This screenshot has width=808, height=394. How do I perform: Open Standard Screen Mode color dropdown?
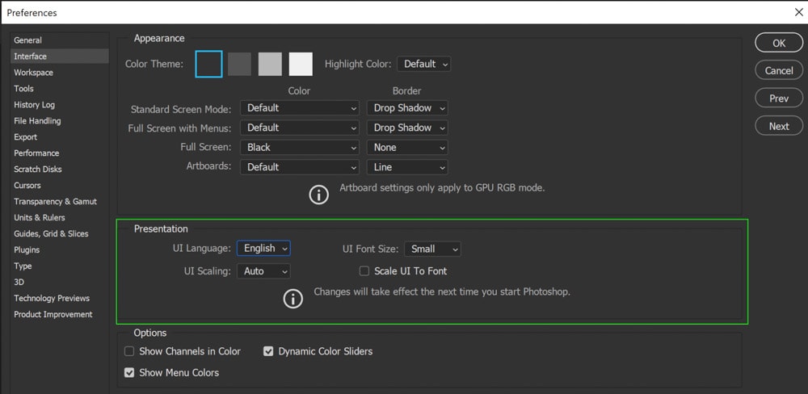[300, 108]
